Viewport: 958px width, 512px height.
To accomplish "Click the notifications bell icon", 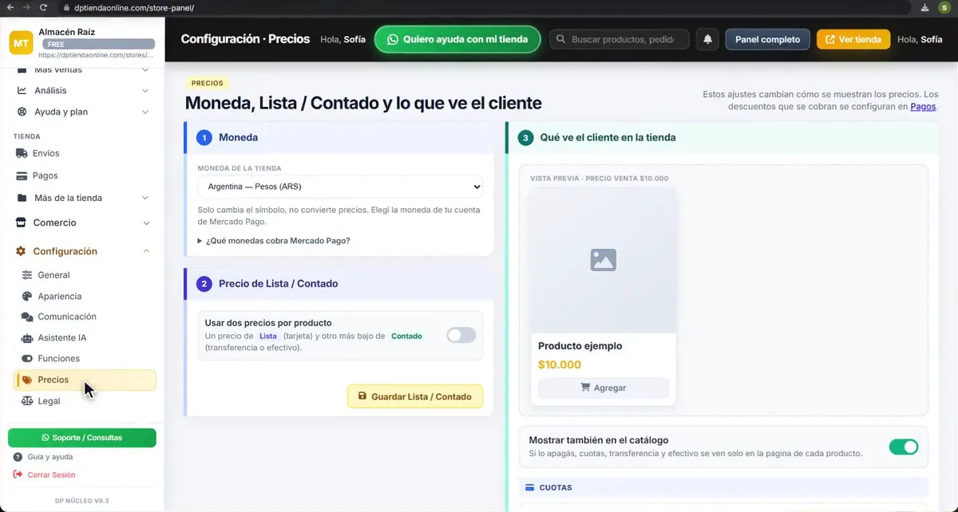I will [707, 39].
